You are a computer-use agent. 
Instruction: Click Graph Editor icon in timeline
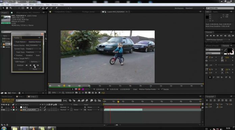[x=99, y=101]
